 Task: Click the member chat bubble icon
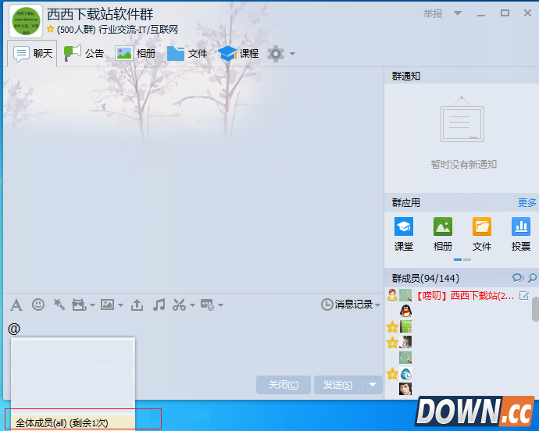pos(518,278)
